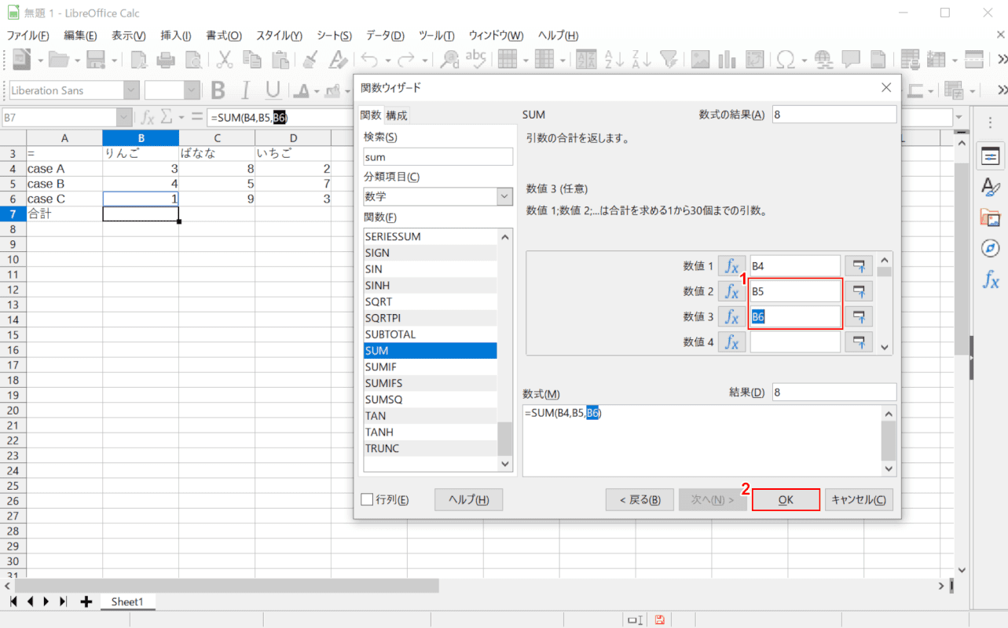The height and width of the screenshot is (628, 1008).
Task: Click the Function Wizard fx icon in formula bar
Action: pos(147,117)
